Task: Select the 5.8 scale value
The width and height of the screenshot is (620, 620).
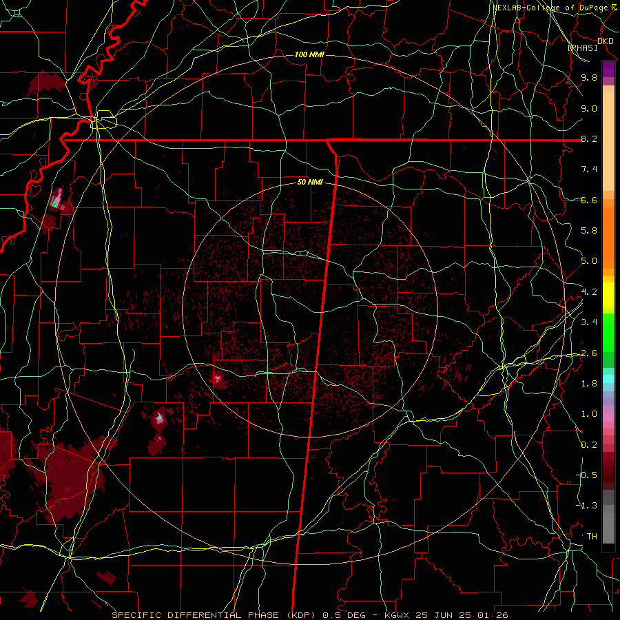Action: (x=589, y=231)
